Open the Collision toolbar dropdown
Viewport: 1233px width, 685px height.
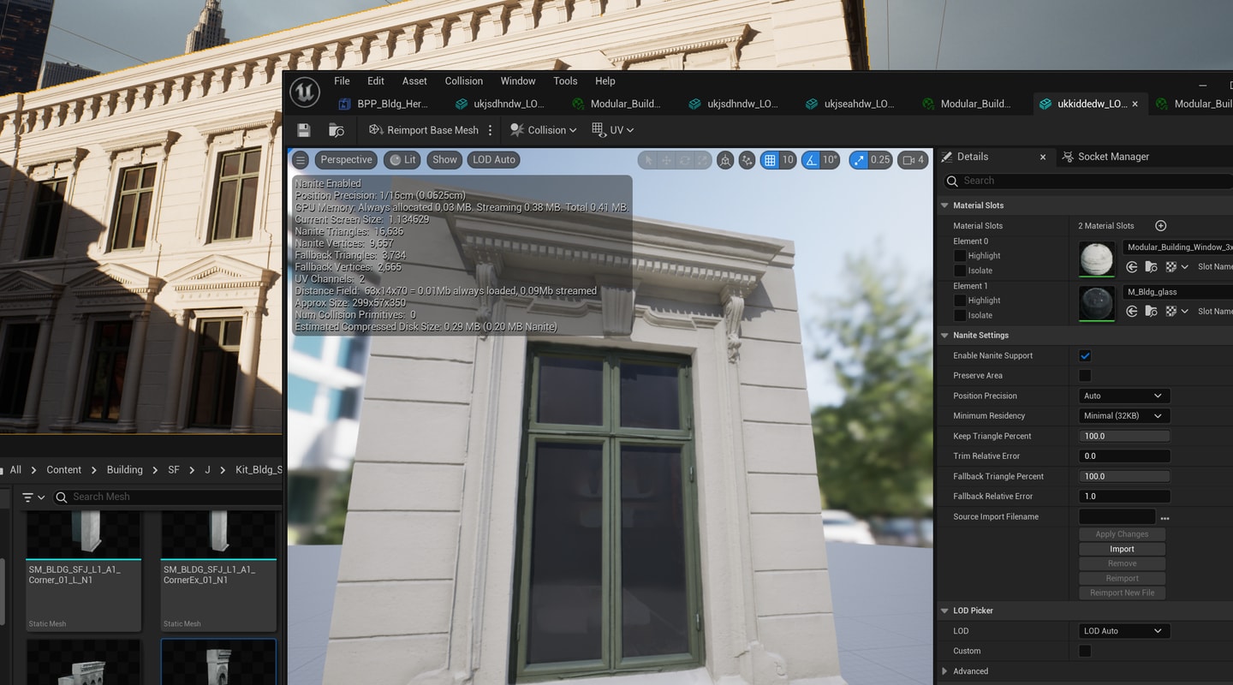544,130
